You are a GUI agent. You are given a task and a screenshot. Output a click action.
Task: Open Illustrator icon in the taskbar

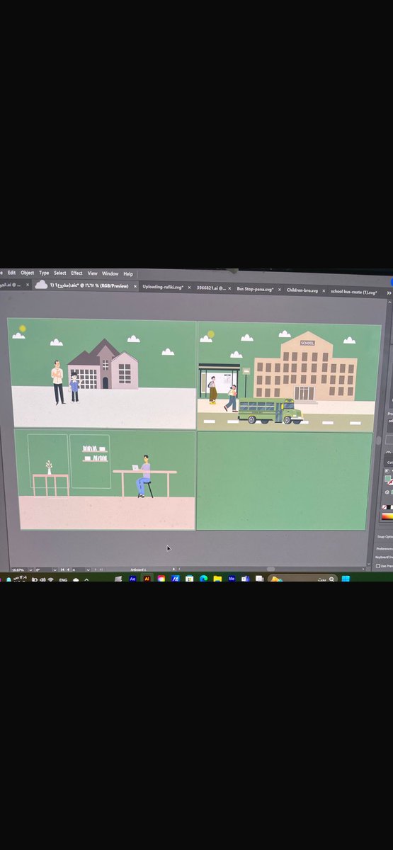(x=147, y=579)
